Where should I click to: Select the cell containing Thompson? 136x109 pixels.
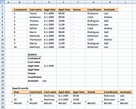click(x=35, y=40)
